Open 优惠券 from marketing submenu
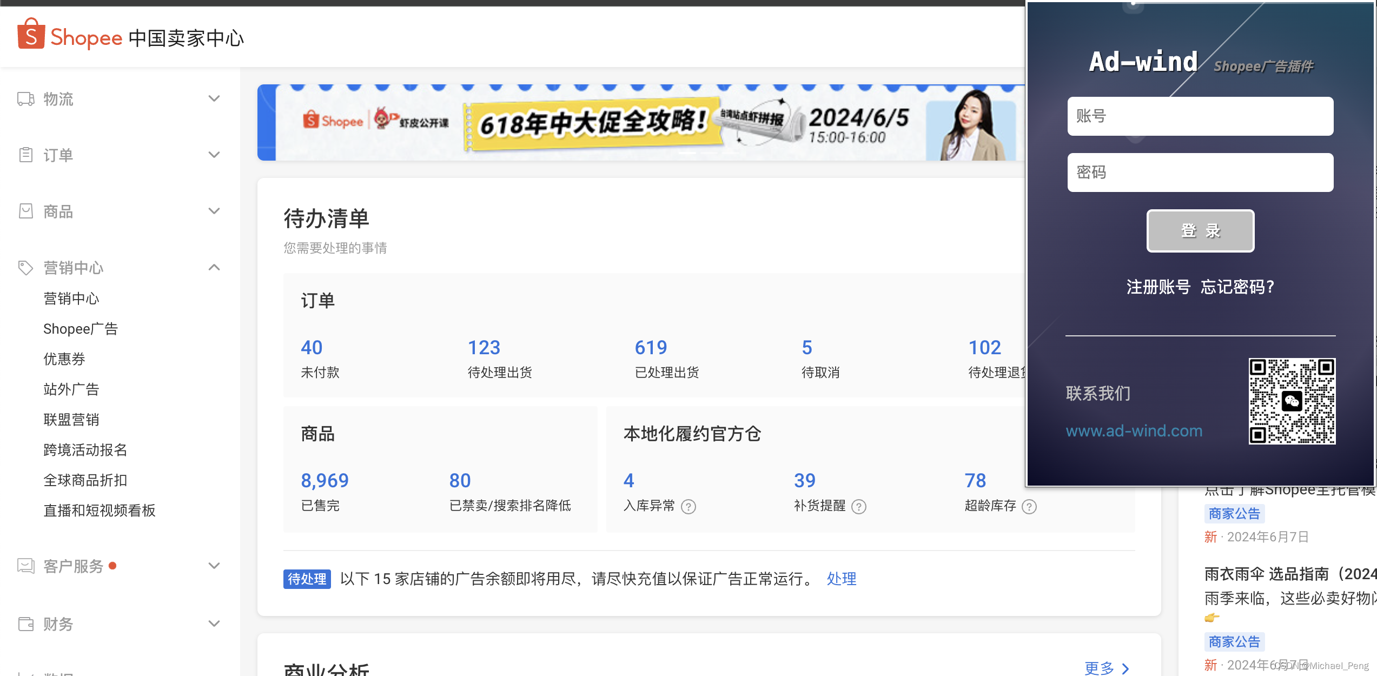 (x=64, y=359)
